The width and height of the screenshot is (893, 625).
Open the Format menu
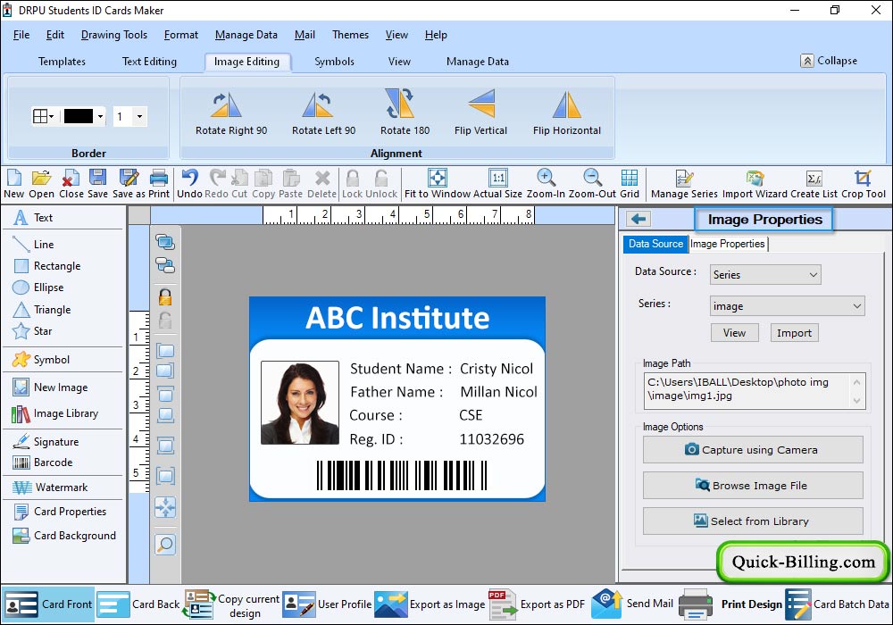[x=181, y=35]
